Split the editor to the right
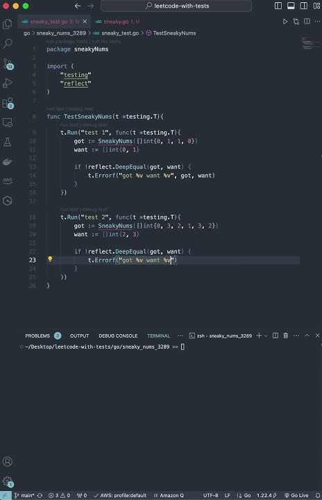Viewport: 322px width, 500px height. pyautogui.click(x=307, y=22)
